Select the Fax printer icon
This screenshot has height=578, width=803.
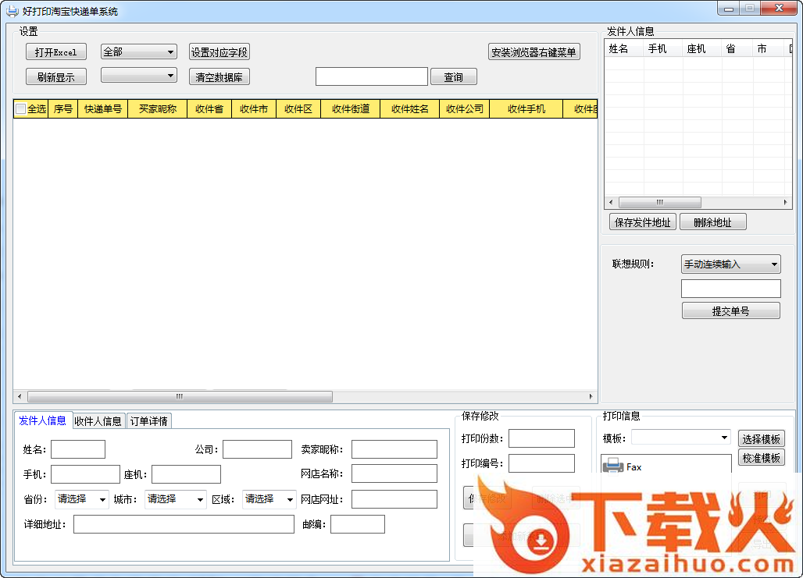pos(613,466)
